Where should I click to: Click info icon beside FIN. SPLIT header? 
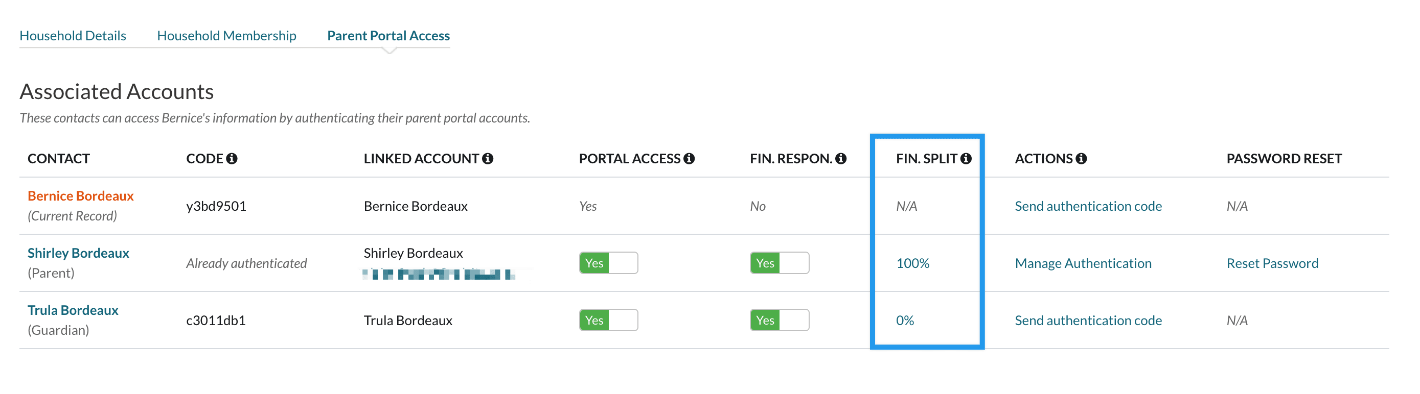click(x=966, y=159)
